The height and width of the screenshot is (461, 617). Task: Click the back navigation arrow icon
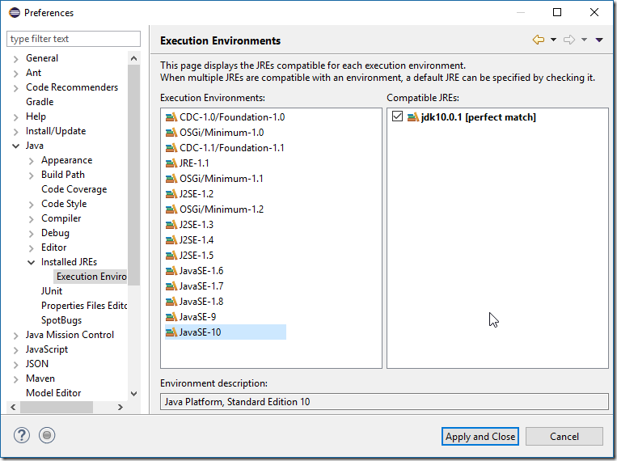click(539, 40)
